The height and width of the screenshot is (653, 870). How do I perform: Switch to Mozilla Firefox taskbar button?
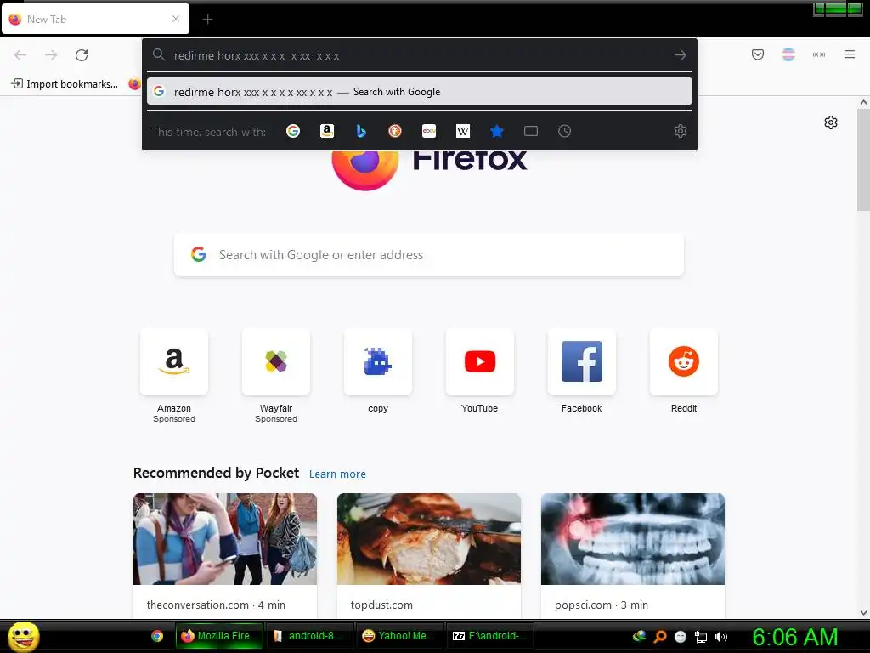[x=220, y=636]
